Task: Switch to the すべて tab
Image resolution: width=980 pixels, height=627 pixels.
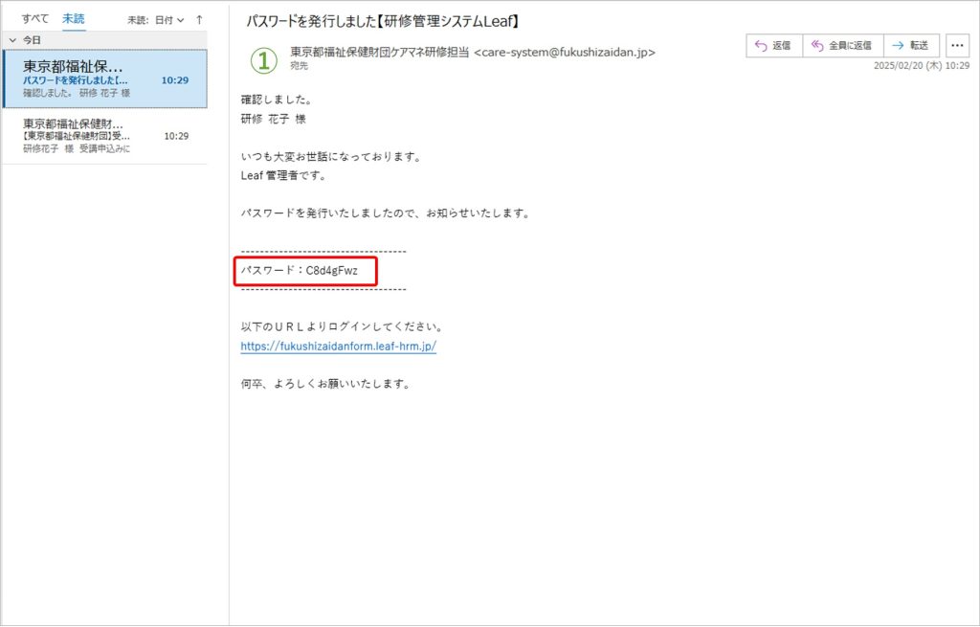Action: (x=35, y=19)
